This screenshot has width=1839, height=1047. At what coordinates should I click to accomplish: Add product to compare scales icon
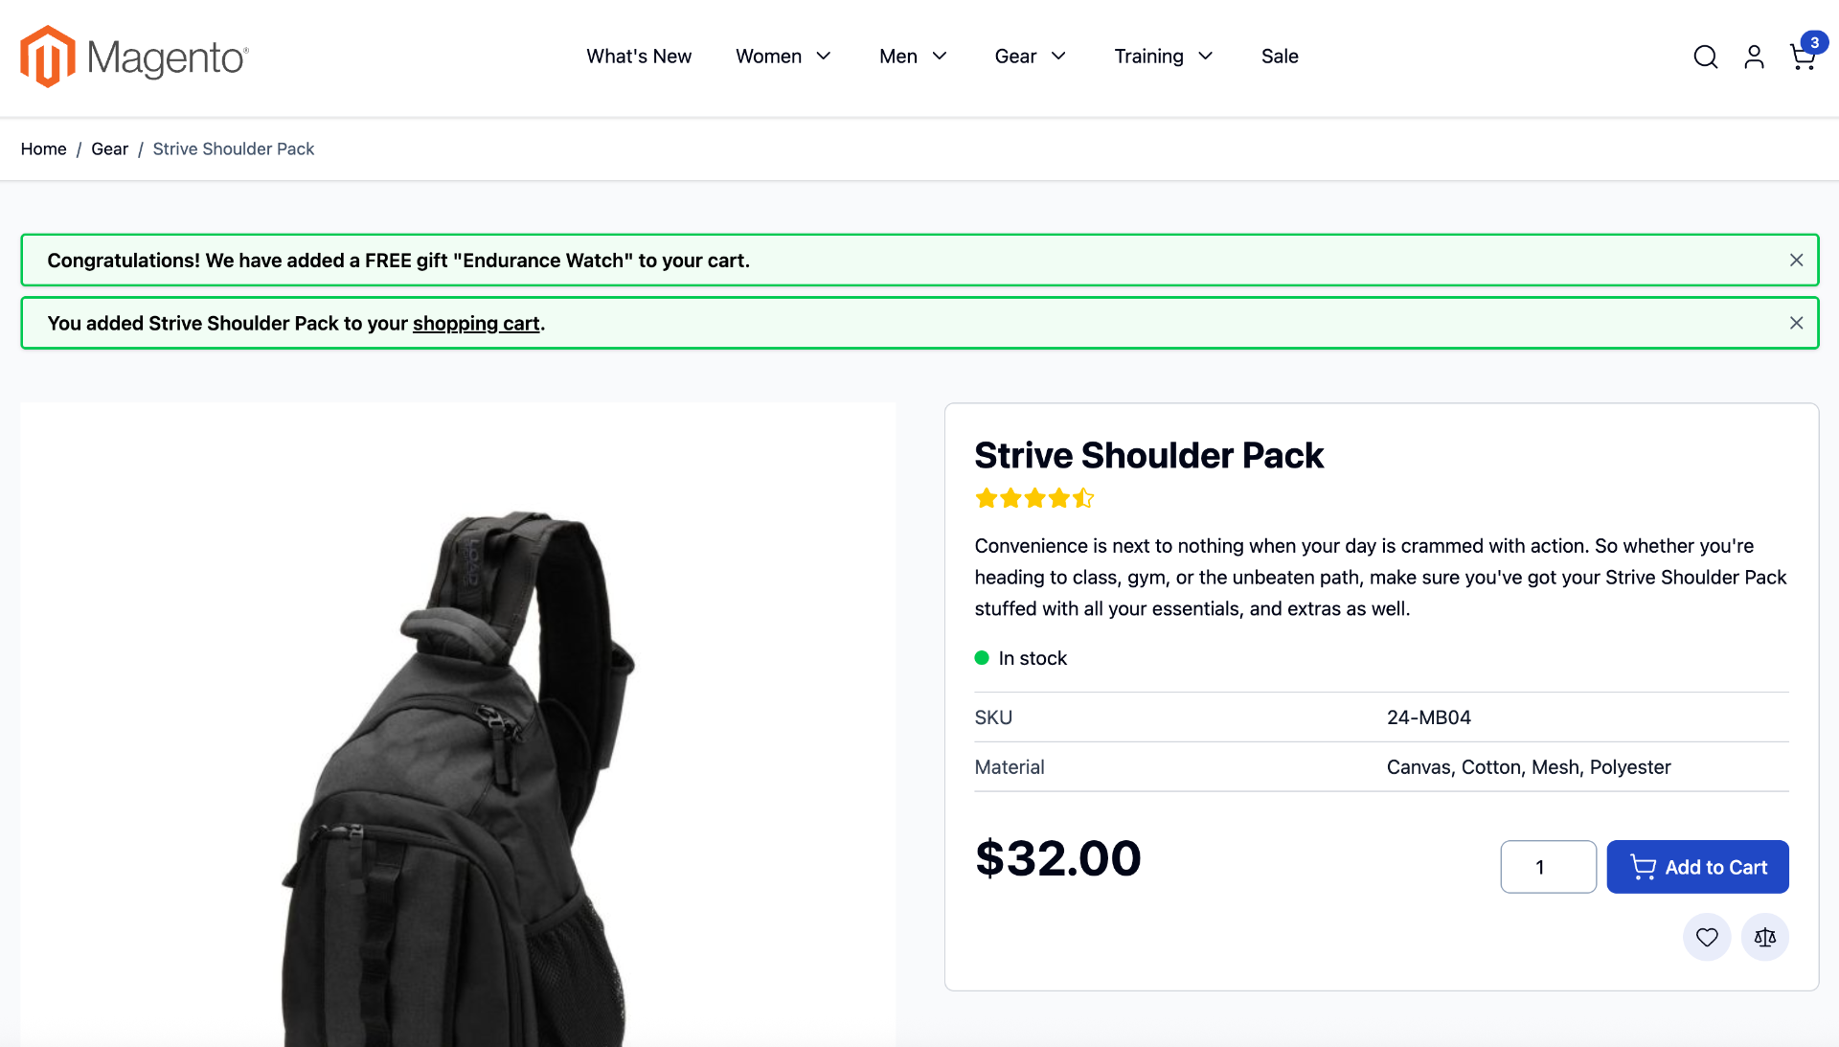pos(1765,937)
